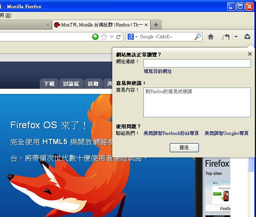
Task: Close the feedback panel with the X
Action: pos(250,54)
